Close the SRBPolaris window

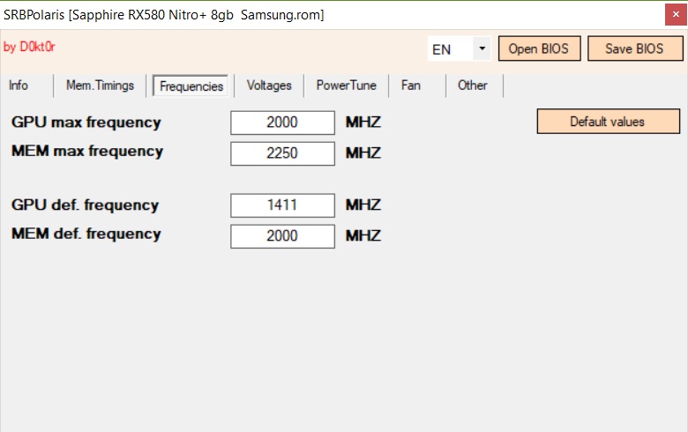coord(676,14)
